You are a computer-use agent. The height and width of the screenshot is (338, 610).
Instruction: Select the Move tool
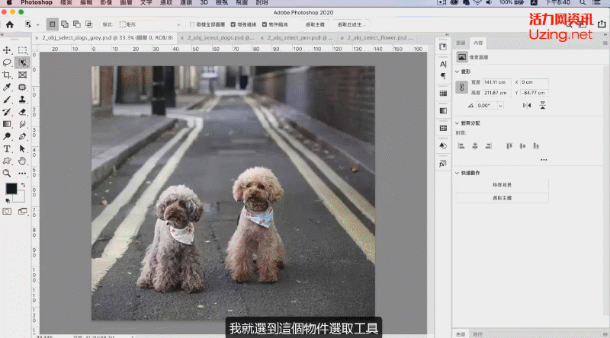7,50
